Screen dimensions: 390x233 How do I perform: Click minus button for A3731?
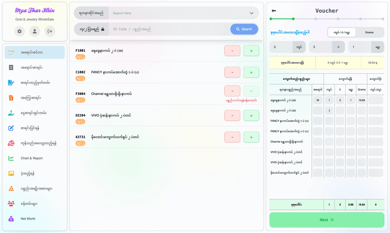pyautogui.click(x=232, y=137)
